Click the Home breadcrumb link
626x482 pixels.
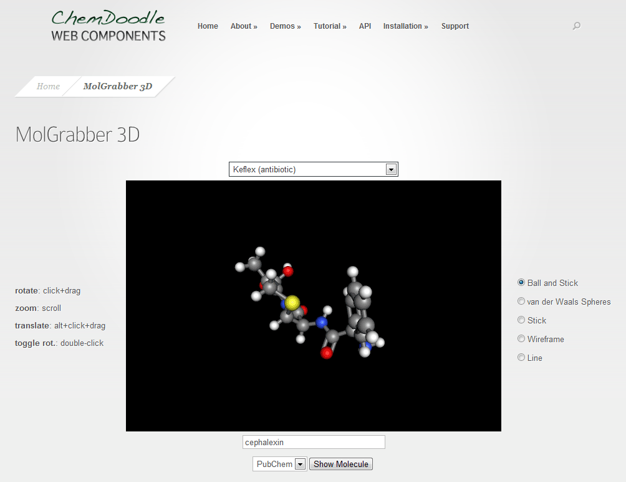pos(48,86)
